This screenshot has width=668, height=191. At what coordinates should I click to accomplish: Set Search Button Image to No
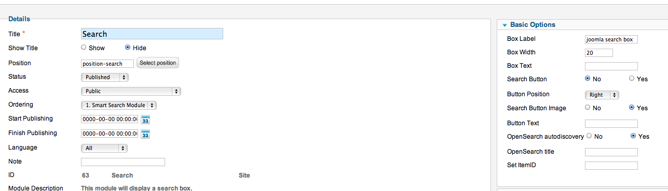pos(588,108)
